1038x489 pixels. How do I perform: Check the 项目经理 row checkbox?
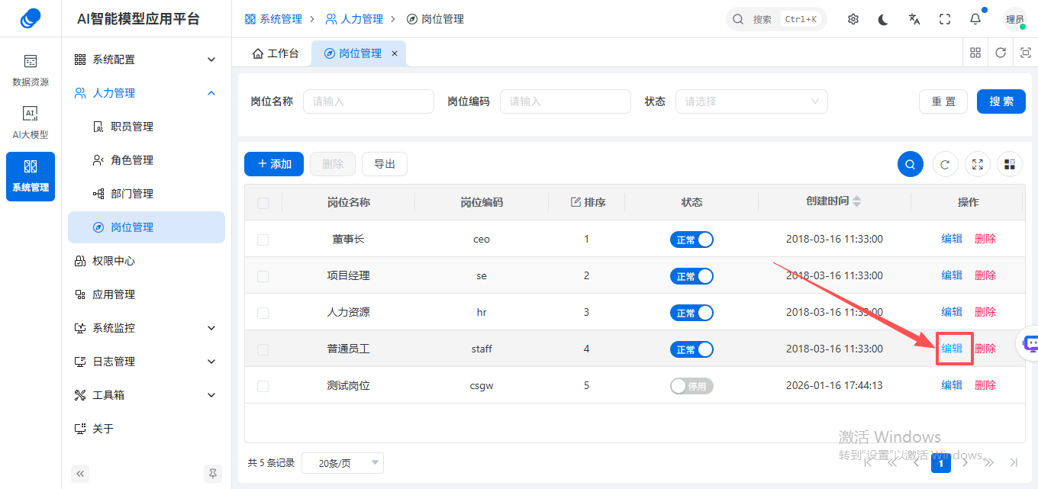263,276
